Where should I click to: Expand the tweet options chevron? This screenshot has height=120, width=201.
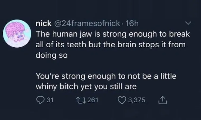point(188,24)
